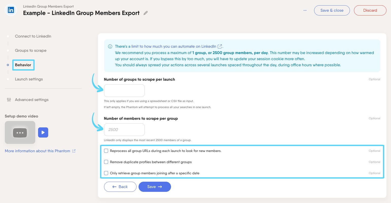Click the setup demo video thumbnail
The height and width of the screenshot is (203, 391).
[20, 132]
